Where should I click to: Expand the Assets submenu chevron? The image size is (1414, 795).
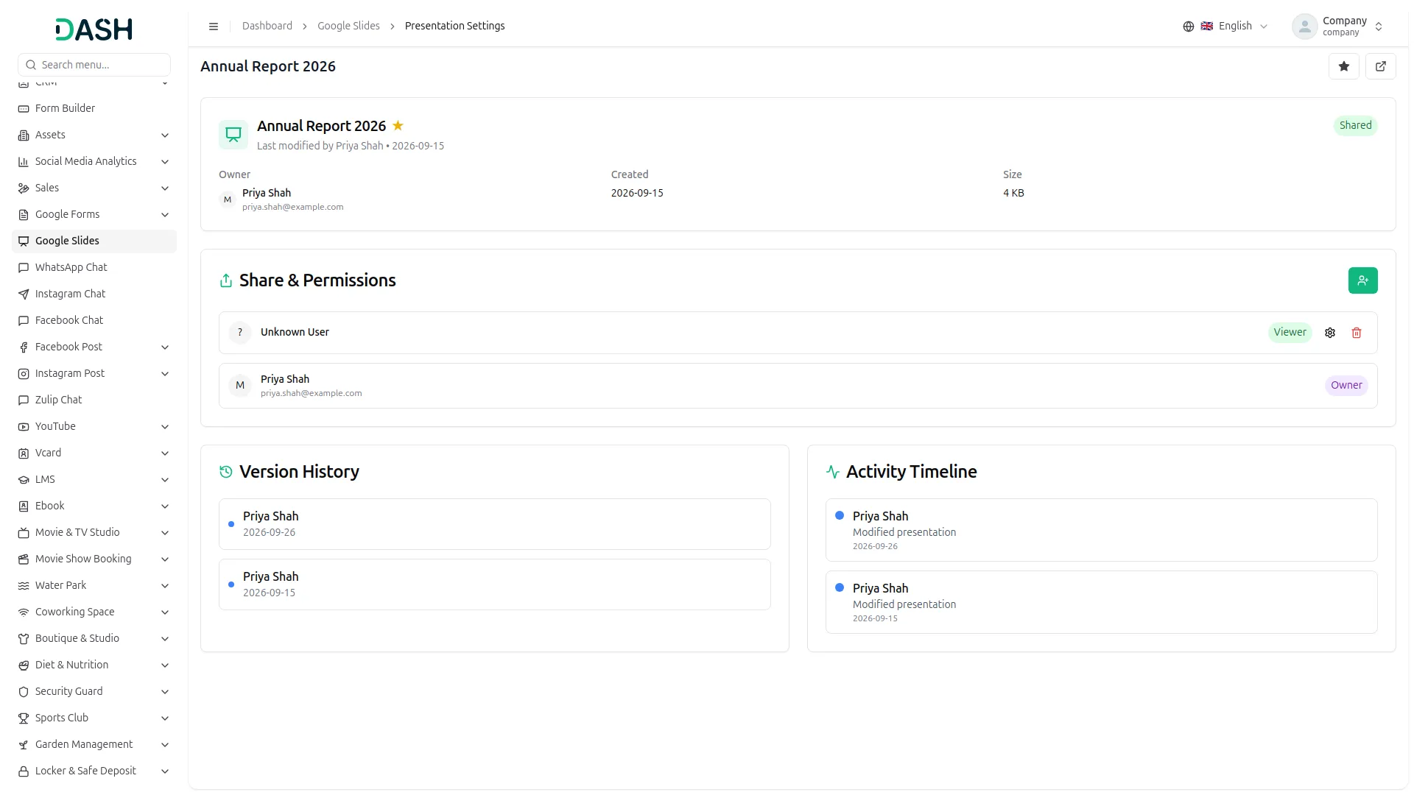pos(165,135)
